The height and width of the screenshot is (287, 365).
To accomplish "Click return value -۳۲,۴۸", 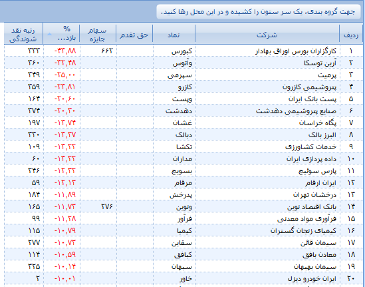I will [65, 63].
